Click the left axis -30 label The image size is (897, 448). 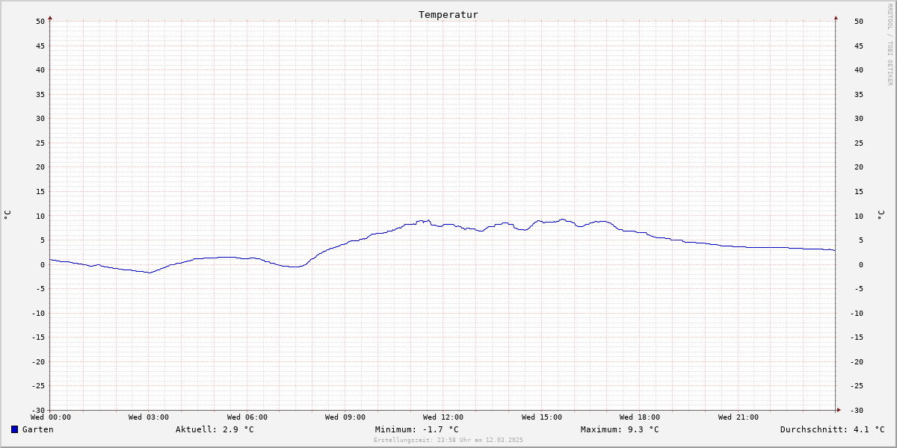38,410
